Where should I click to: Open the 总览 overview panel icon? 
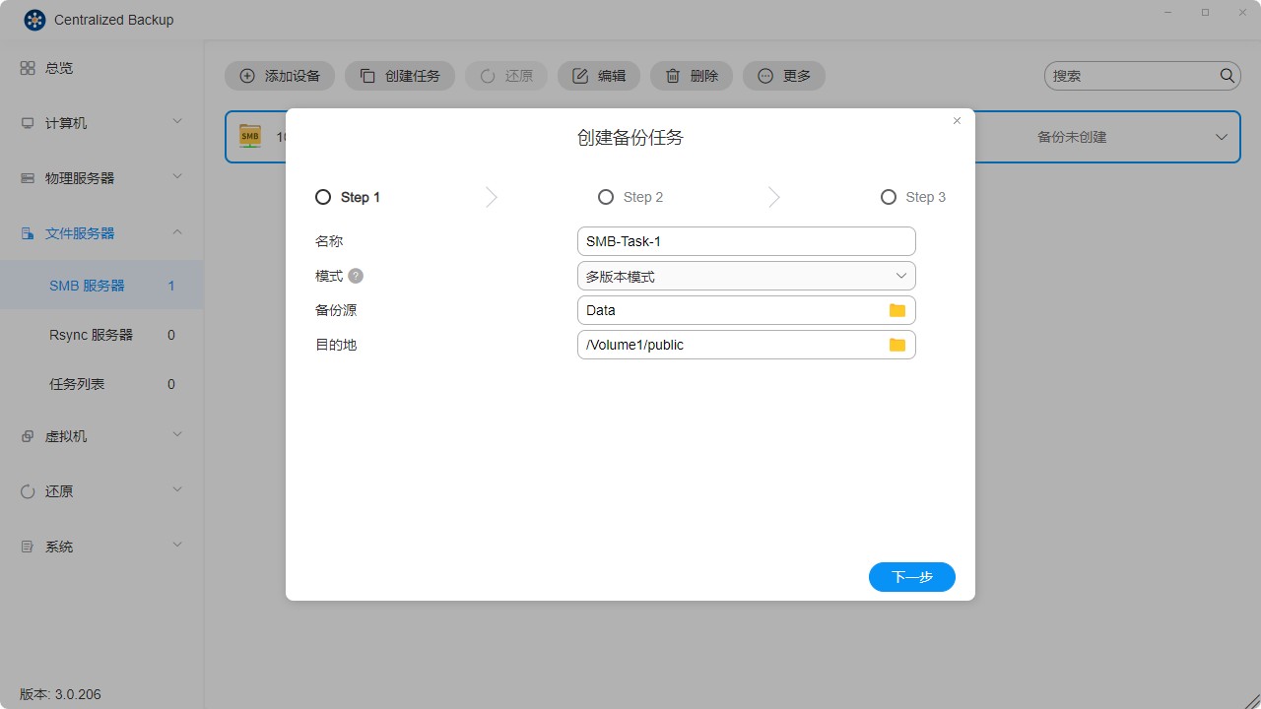point(27,67)
